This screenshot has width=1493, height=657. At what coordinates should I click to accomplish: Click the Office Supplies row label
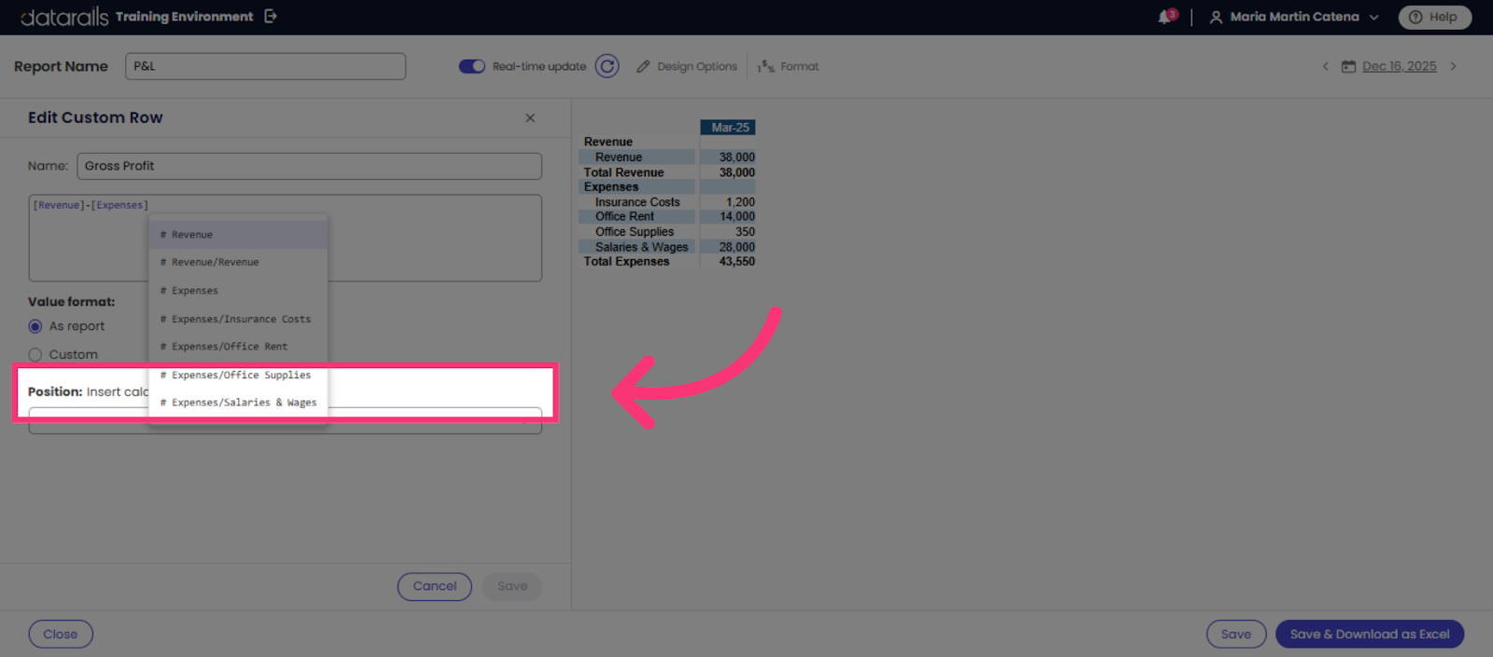(x=635, y=232)
